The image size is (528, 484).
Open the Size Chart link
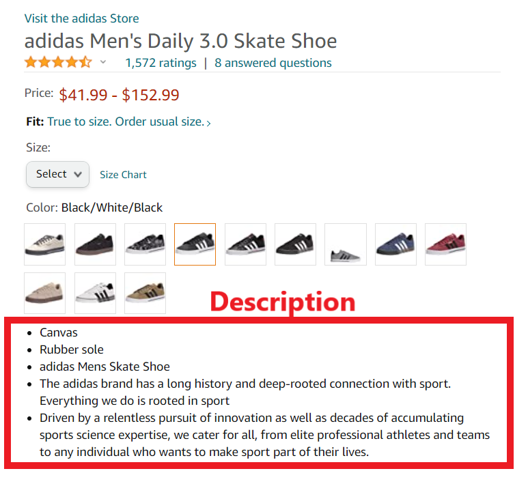point(123,175)
